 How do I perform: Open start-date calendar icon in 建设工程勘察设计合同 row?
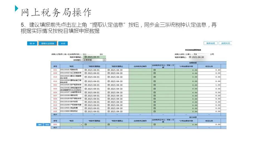(86, 77)
